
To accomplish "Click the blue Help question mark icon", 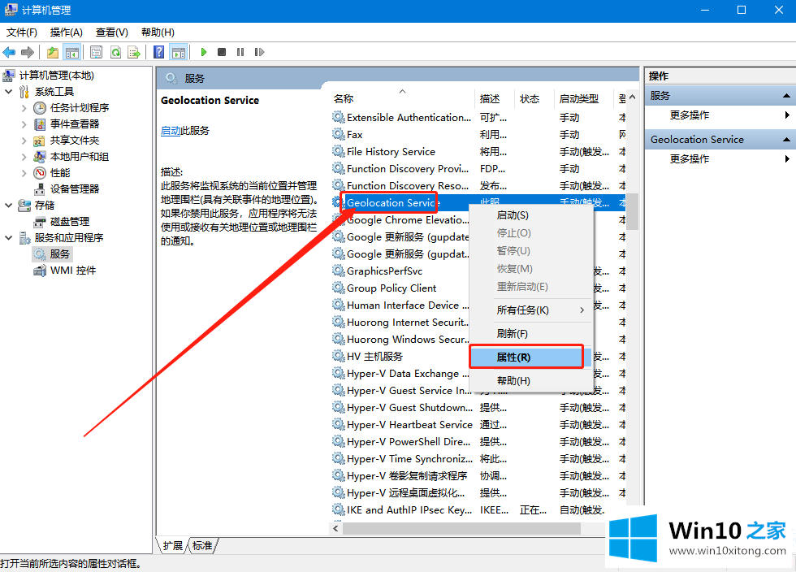I will 159,52.
